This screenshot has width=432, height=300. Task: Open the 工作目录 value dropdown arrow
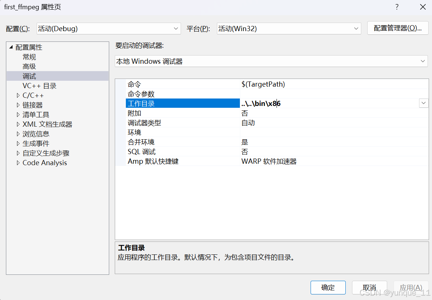pos(423,103)
